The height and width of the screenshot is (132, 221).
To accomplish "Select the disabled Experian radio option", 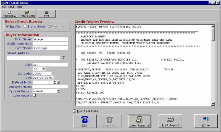I will (49, 26).
